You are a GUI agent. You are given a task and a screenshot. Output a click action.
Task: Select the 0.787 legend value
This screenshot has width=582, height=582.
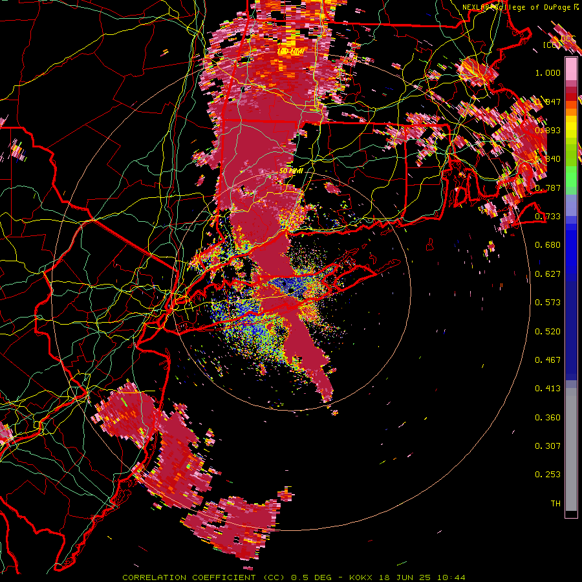coord(548,188)
